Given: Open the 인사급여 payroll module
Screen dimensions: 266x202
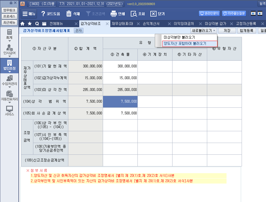Looking at the screenshot, I should pos(9,50).
